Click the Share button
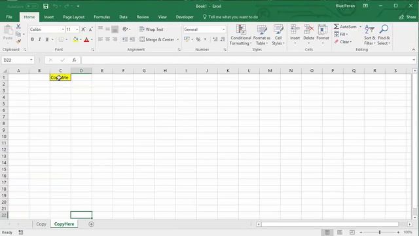The height and width of the screenshot is (236, 419). point(407,17)
